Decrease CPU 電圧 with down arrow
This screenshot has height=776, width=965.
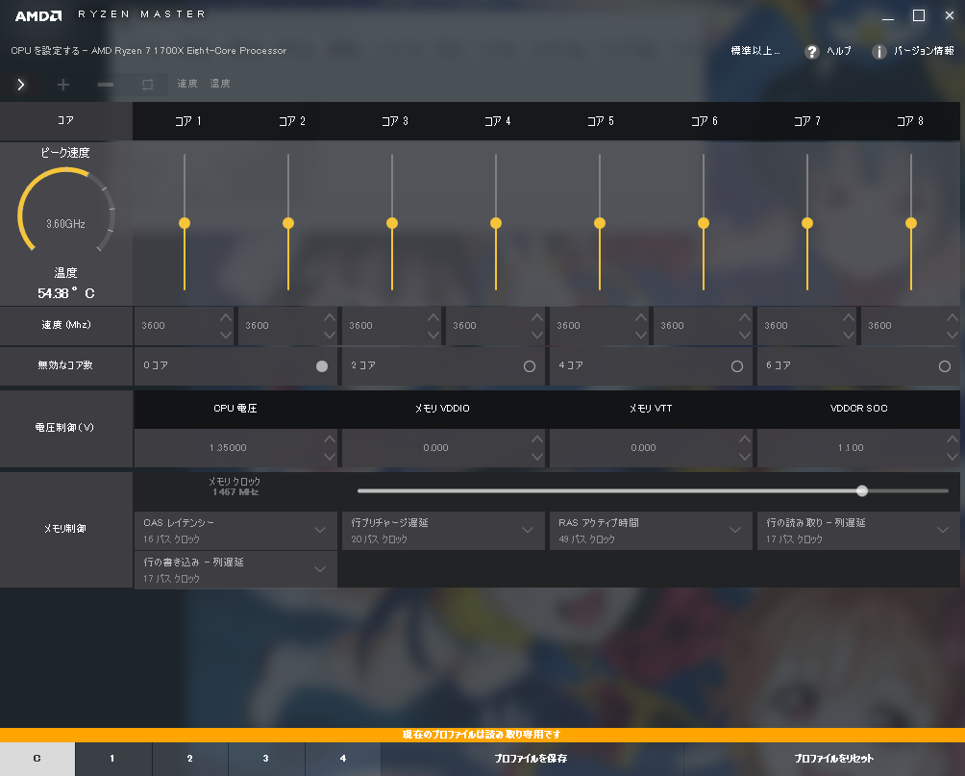[x=330, y=457]
